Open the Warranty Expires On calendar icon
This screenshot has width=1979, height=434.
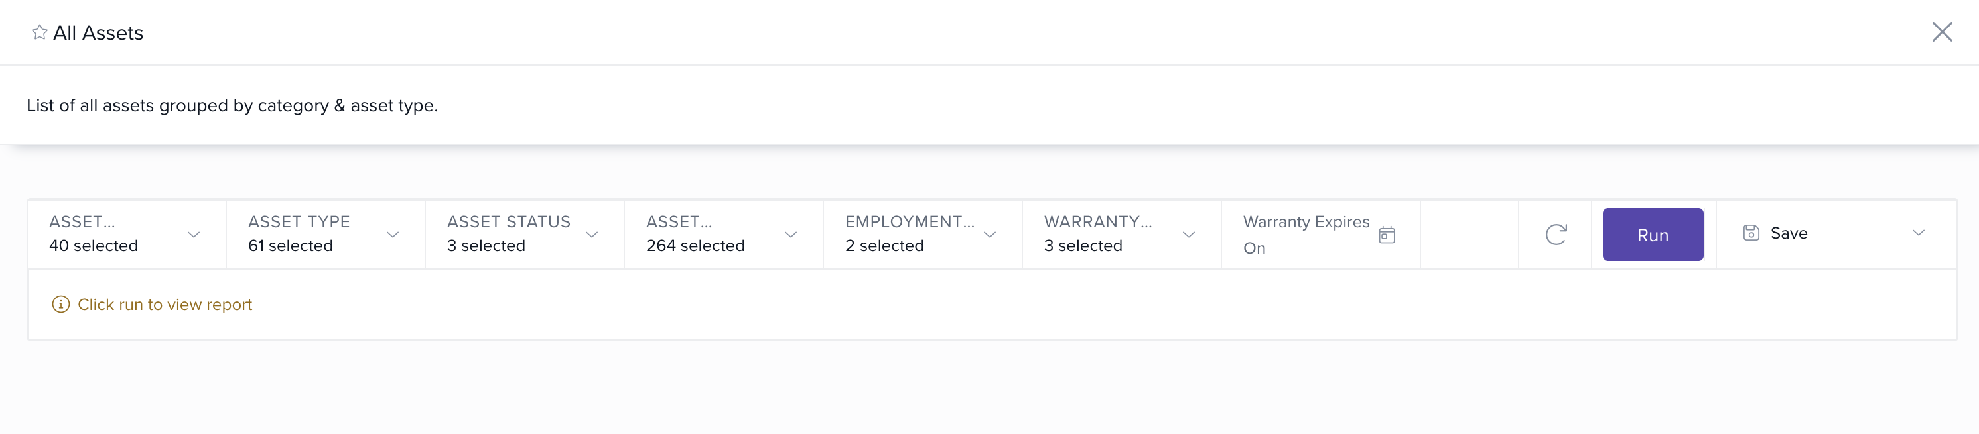(x=1387, y=235)
